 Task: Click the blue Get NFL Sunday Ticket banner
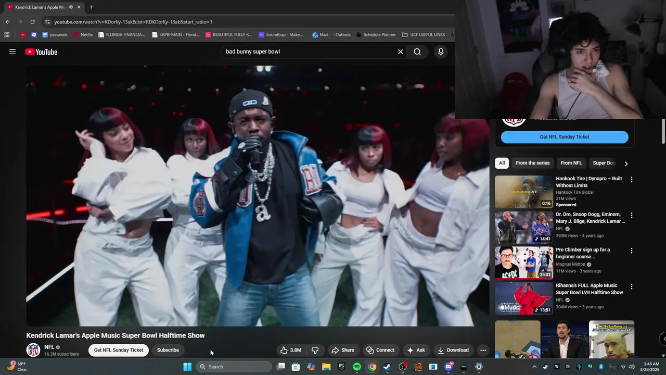point(565,137)
